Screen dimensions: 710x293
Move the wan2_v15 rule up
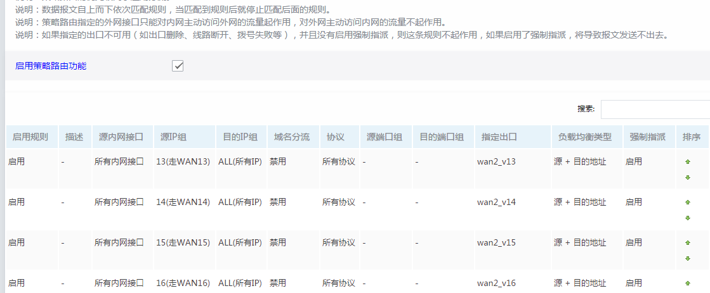[x=688, y=242]
